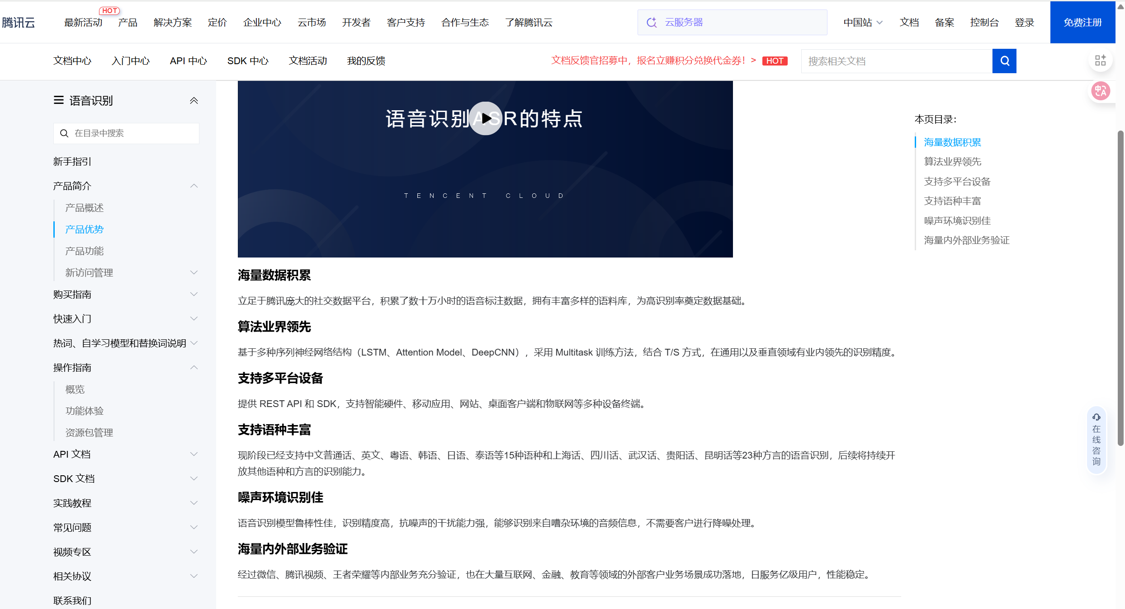Open 最新活动 in top navigation
This screenshot has width=1125, height=609.
(83, 23)
